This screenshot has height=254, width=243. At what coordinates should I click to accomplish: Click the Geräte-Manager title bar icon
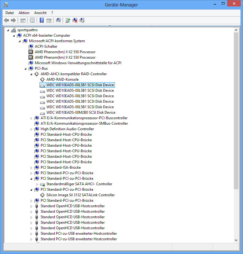point(6,5)
